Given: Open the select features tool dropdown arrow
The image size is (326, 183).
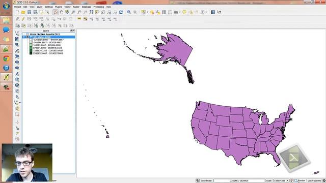Looking at the screenshot, I should (x=148, y=12).
